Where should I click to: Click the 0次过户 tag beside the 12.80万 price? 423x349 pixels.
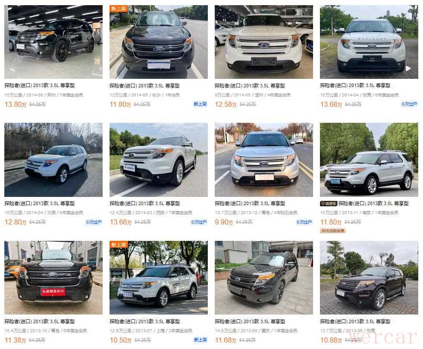click(x=94, y=222)
